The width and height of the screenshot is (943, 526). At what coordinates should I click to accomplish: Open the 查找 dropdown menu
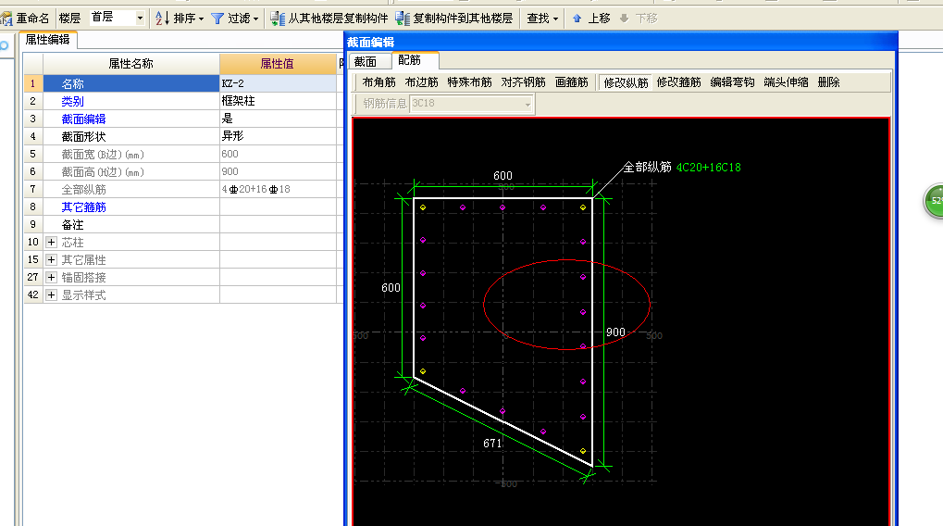[542, 19]
